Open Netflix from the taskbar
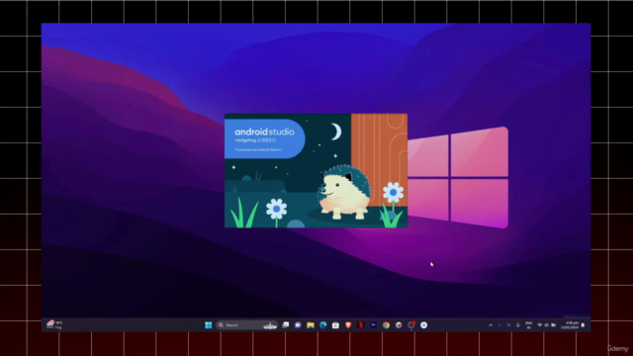Viewport: 633px width, 356px height. (x=360, y=325)
